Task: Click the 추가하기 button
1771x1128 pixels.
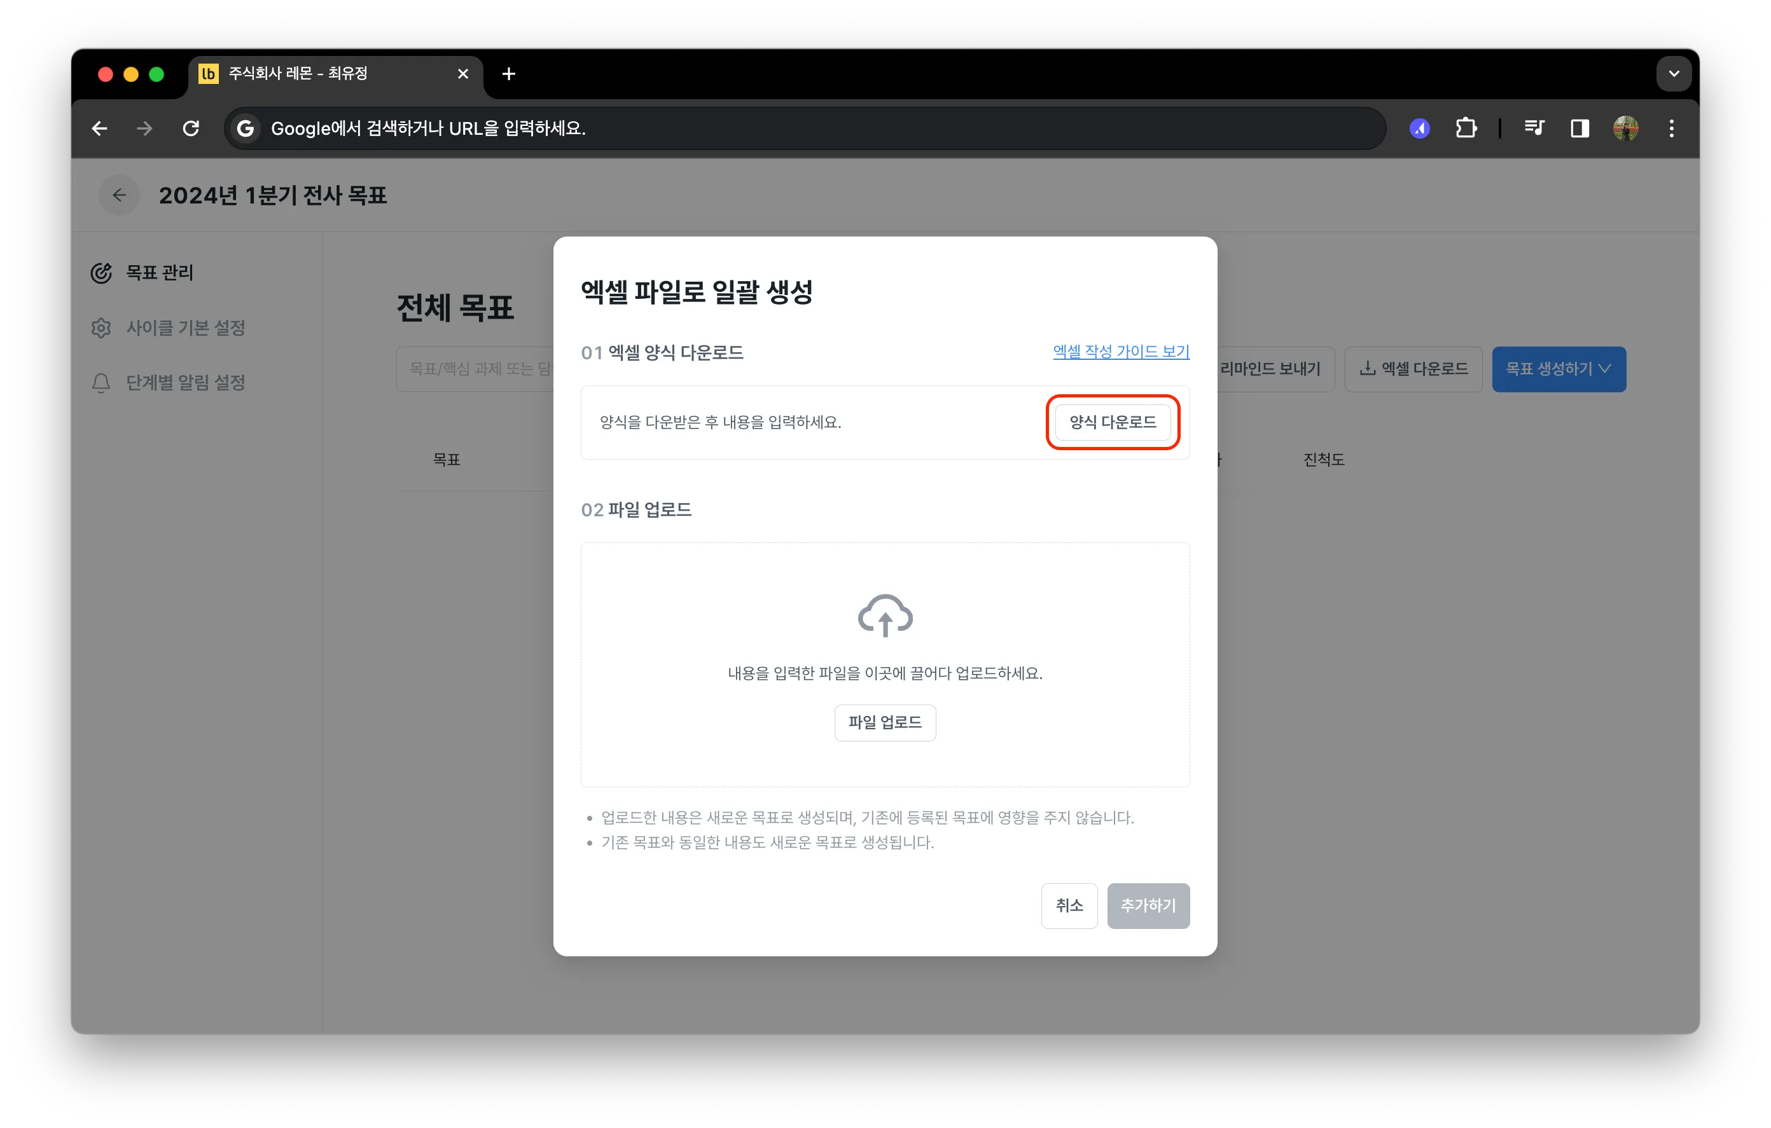Action: coord(1148,905)
